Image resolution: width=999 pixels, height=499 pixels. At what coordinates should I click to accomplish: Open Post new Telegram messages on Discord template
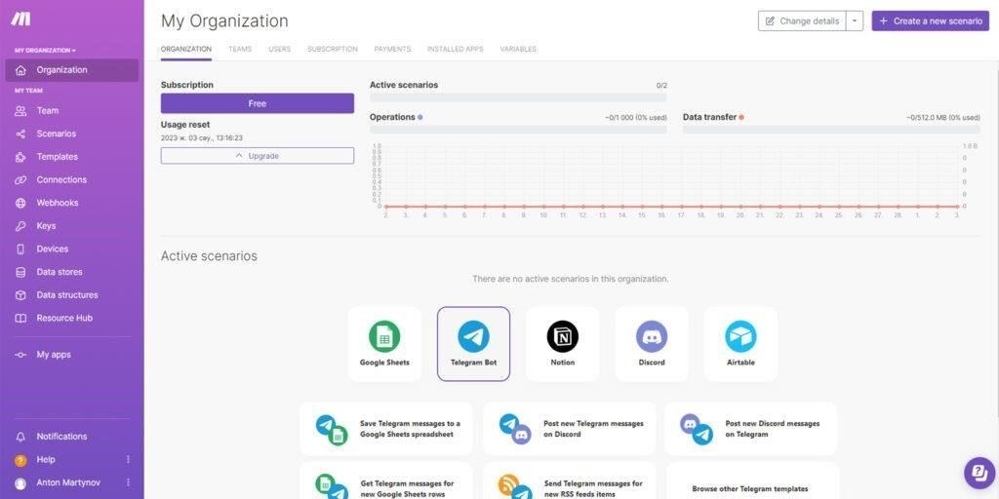coord(569,429)
